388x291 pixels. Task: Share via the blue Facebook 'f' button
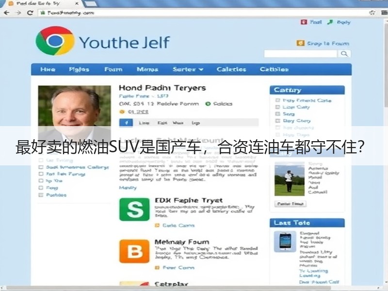tap(126, 123)
